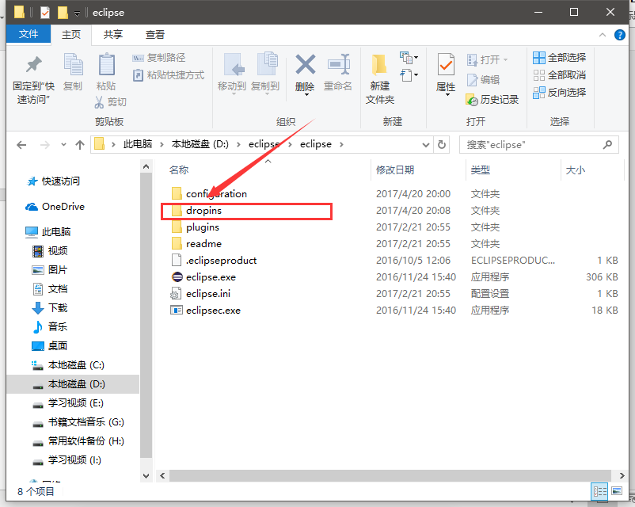Click the Rename icon
This screenshot has height=507, width=635.
(339, 64)
